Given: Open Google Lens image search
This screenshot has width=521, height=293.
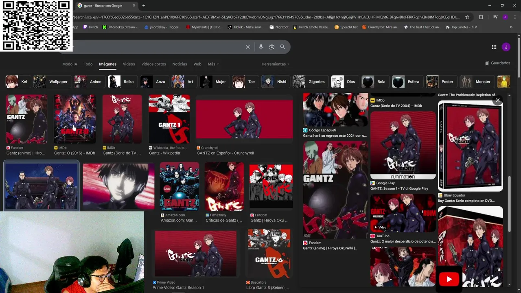Looking at the screenshot, I should [272, 47].
